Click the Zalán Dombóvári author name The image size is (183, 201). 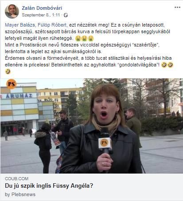point(42,8)
